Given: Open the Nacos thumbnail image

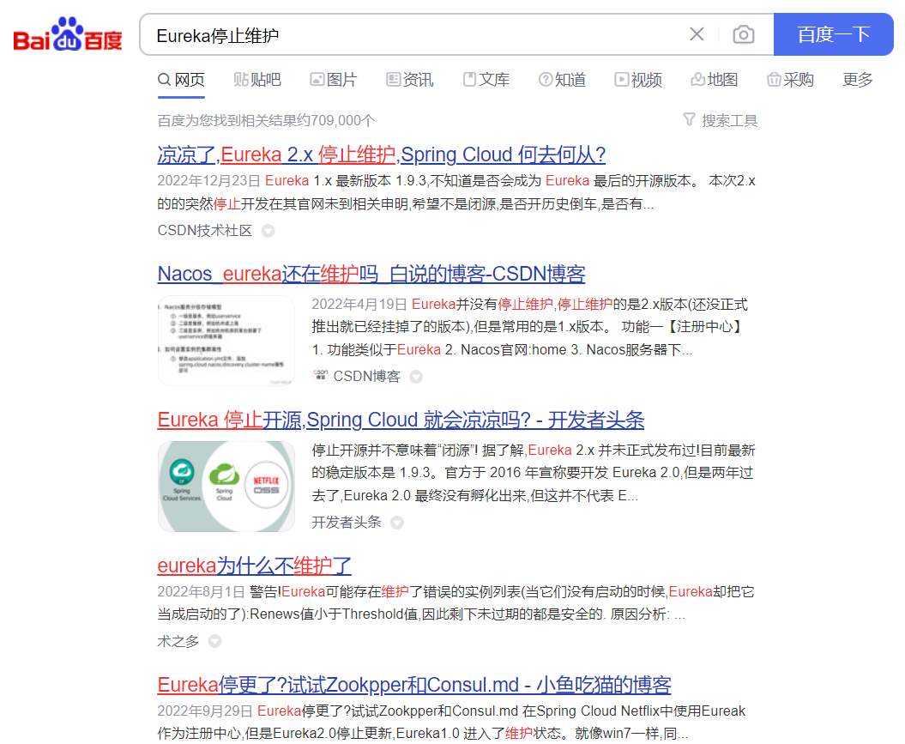Looking at the screenshot, I should tap(226, 341).
